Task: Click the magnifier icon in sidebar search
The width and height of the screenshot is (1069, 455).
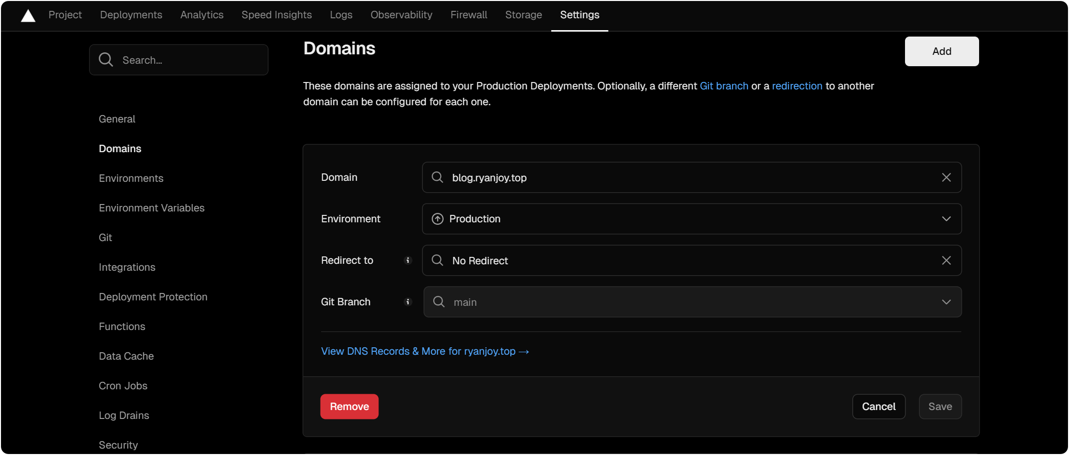Action: [x=106, y=60]
